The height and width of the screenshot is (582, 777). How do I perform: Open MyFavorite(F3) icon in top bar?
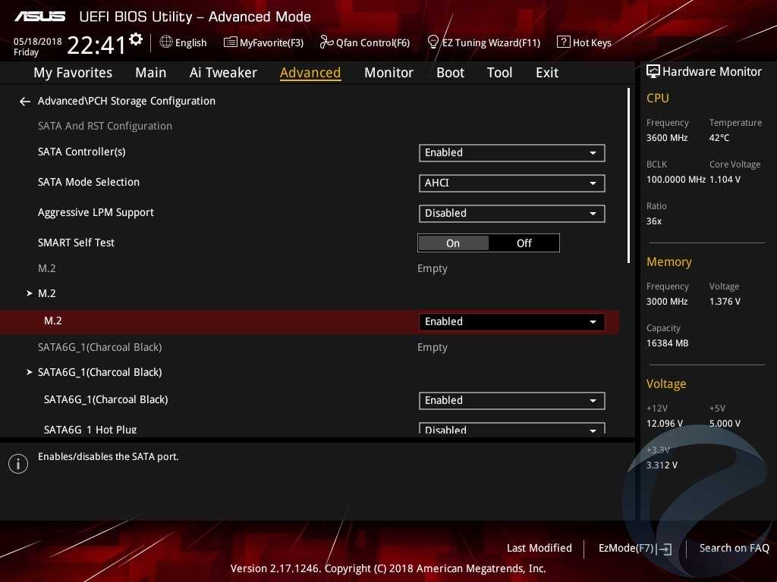230,42
